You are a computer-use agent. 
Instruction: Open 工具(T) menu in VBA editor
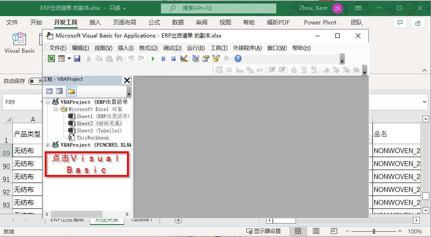219,48
